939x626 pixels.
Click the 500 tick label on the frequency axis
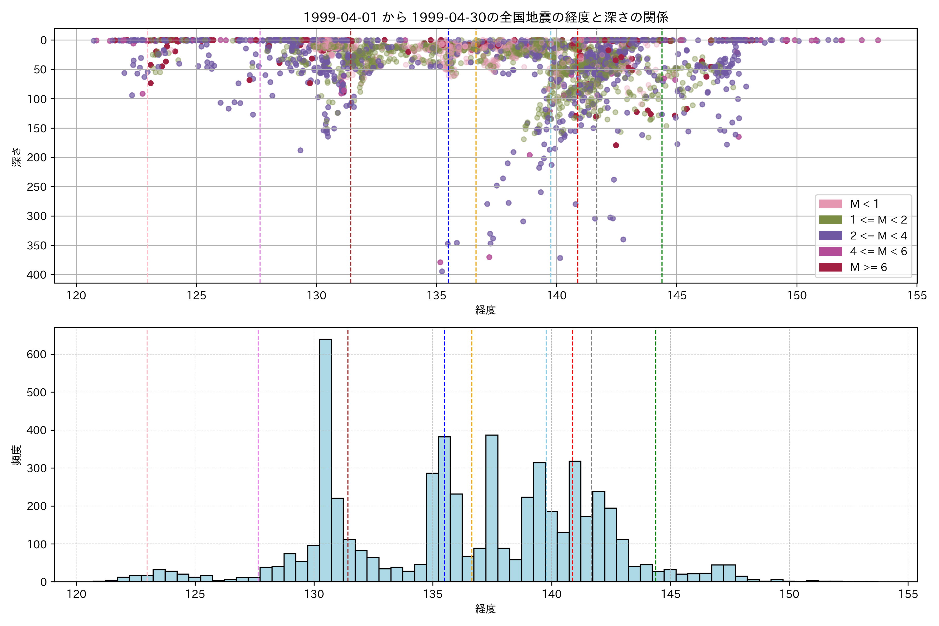(36, 393)
